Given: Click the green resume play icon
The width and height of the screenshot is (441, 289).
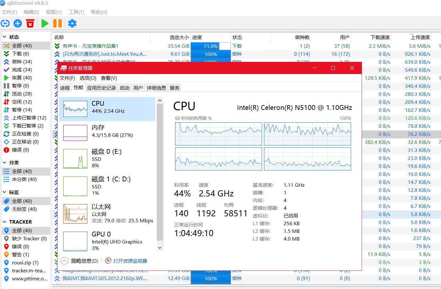Looking at the screenshot, I should pos(45,23).
